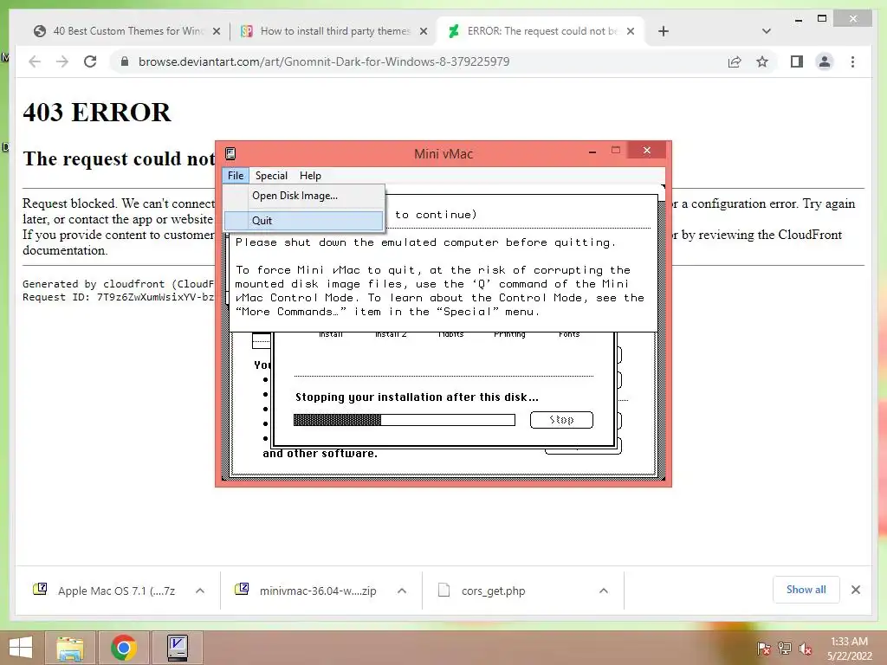Open Special menu in Mini vMac
This screenshot has width=887, height=665.
[x=271, y=176]
